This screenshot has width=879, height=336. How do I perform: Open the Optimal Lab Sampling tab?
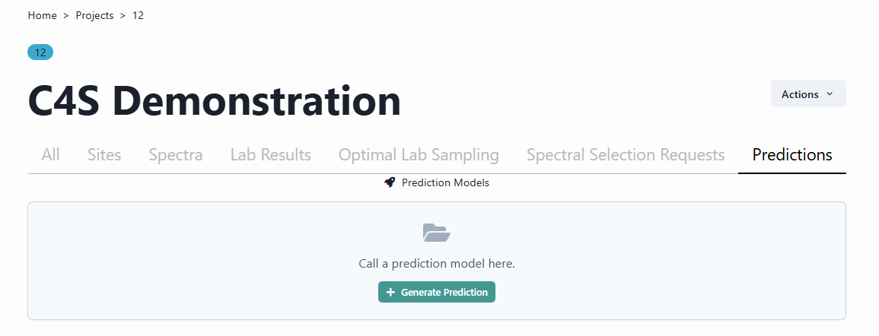[x=419, y=155]
